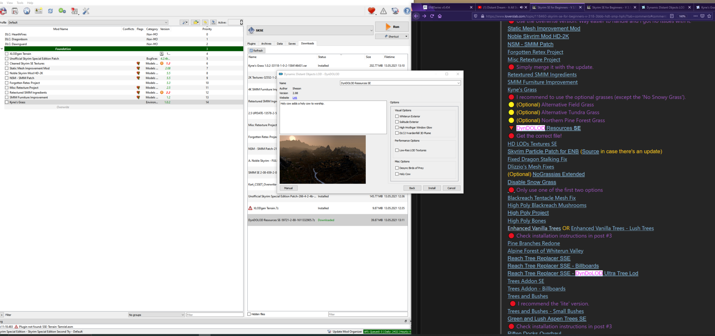Click Firefox Home icon
Image resolution: width=715 pixels, height=336 pixels.
440,16
